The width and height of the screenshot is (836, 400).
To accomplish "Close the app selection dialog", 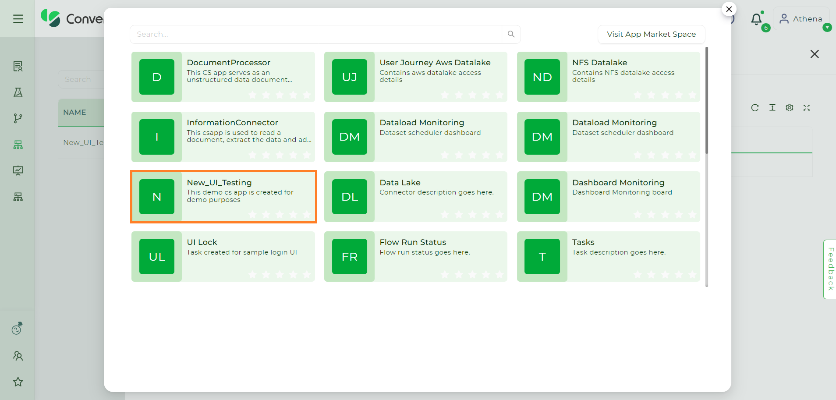I will click(x=729, y=9).
